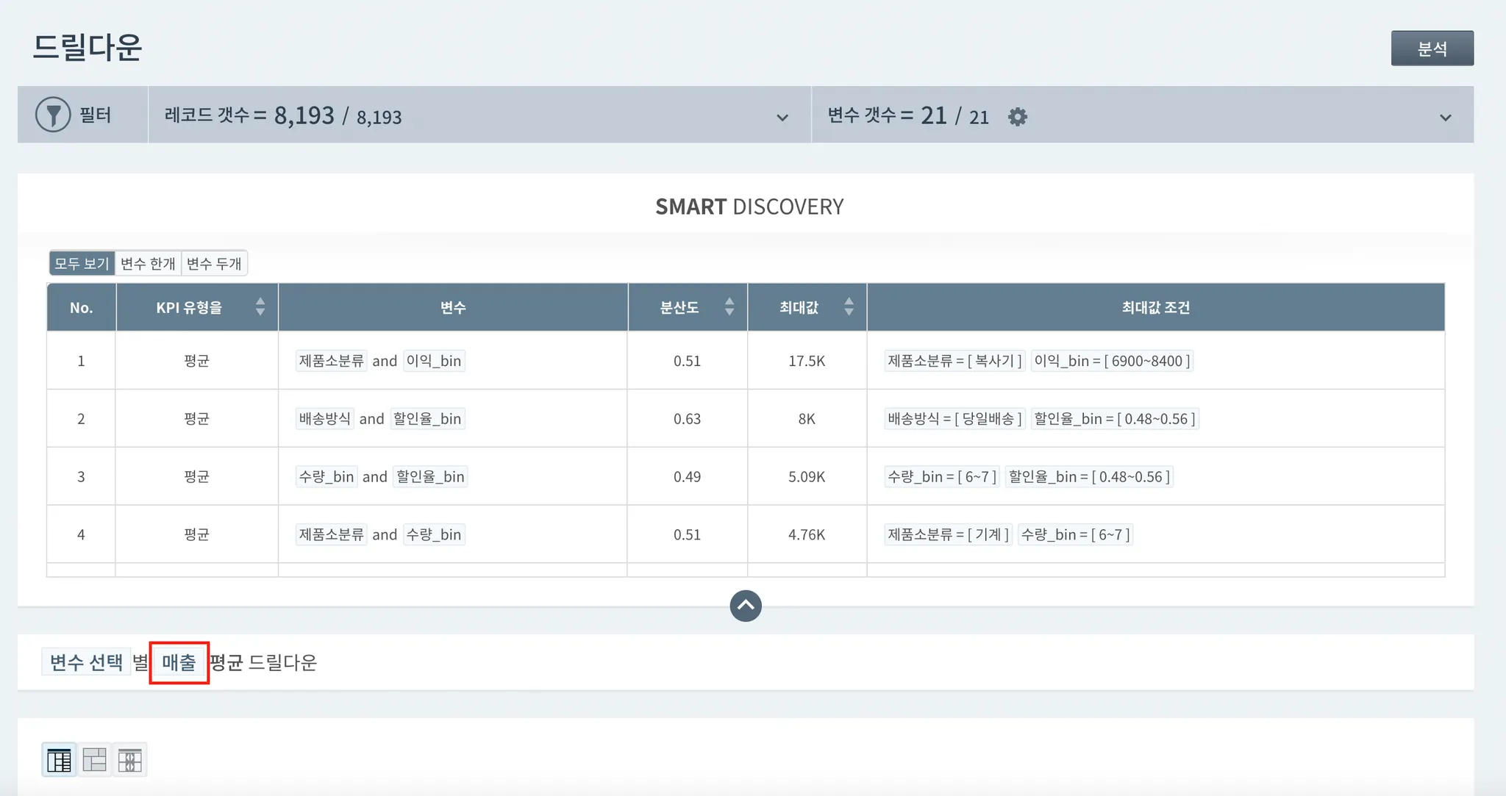This screenshot has height=796, width=1506.
Task: Switch to 변수 한개 filter
Action: 148,263
